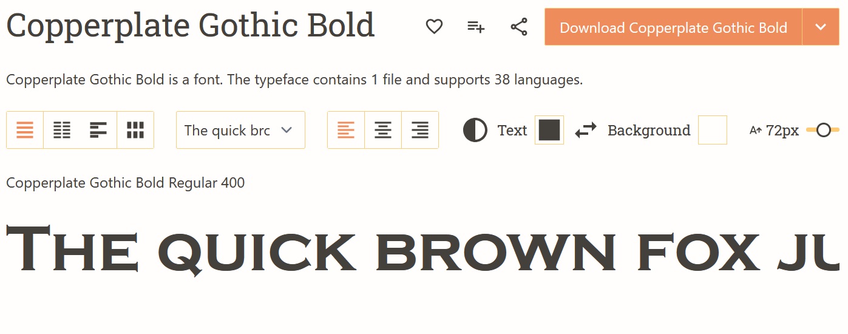Viewport: 848px width, 334px height.
Task: Open the Background color swatch
Action: [713, 130]
